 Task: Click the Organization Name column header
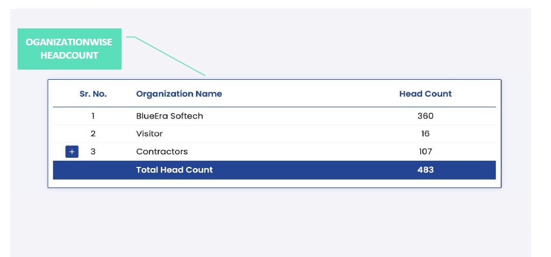tap(178, 94)
